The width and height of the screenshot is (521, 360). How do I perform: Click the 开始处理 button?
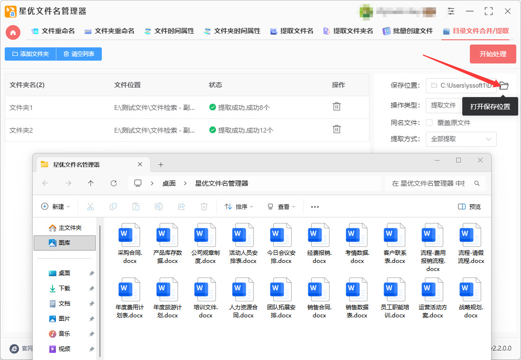click(493, 54)
